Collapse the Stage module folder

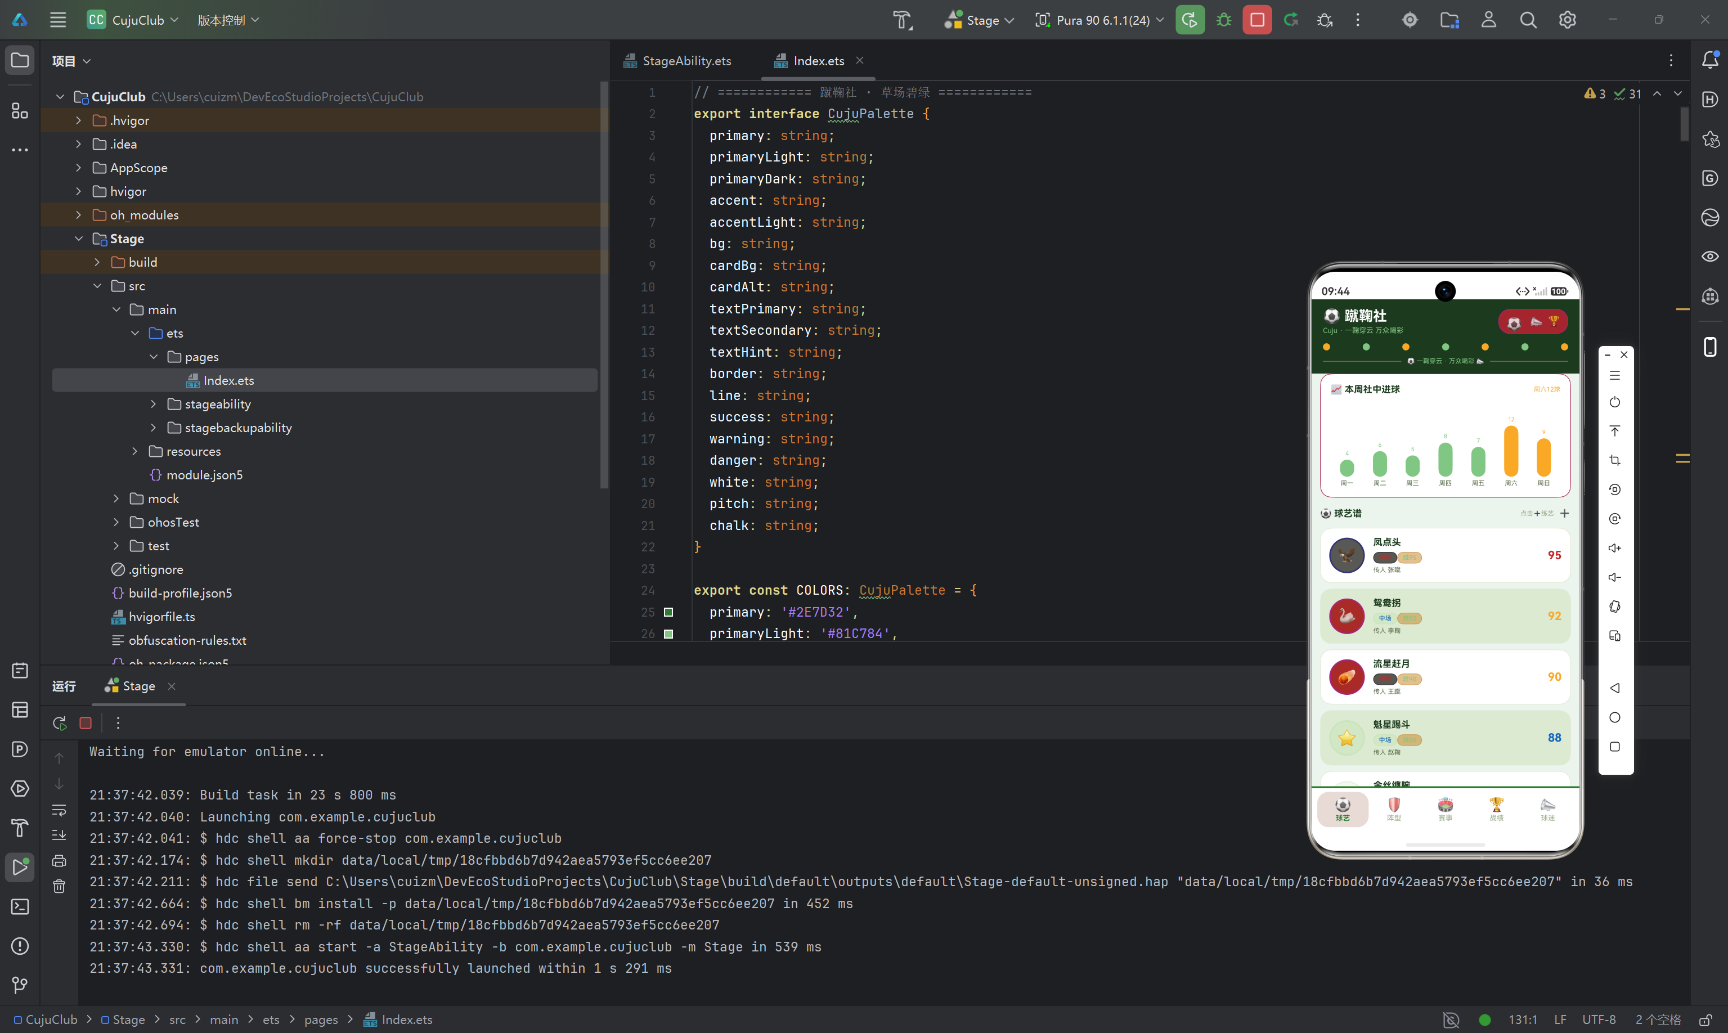(79, 239)
